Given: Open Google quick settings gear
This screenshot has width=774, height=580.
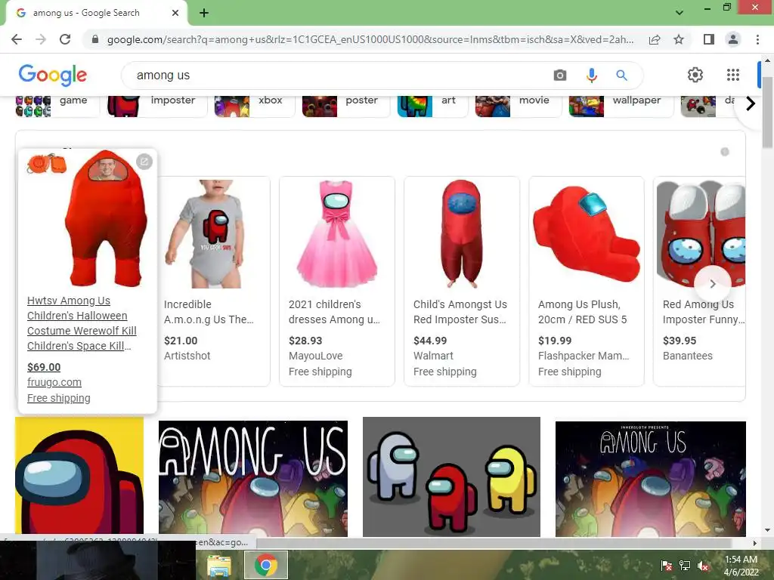Looking at the screenshot, I should [x=695, y=75].
